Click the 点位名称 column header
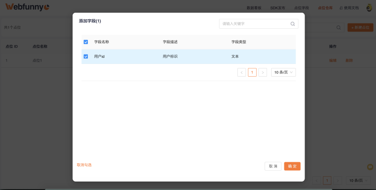 click(x=40, y=46)
